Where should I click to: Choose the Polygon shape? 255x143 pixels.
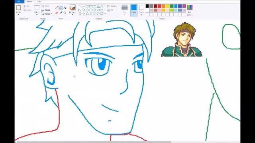pos(98,6)
